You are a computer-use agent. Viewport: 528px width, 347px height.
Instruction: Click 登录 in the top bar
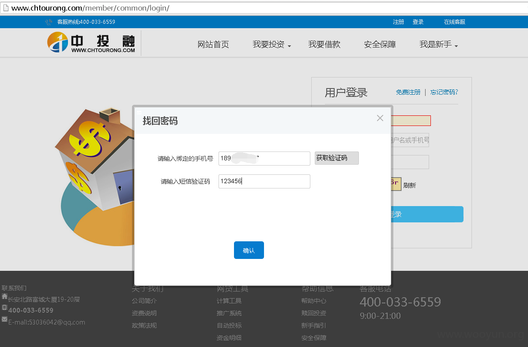(x=418, y=22)
